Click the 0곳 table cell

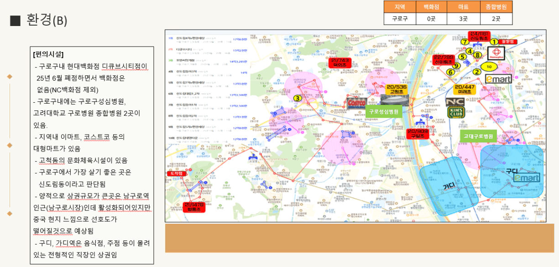(432, 19)
